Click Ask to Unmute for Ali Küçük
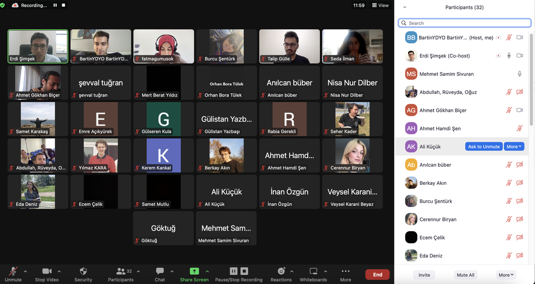The image size is (535, 284). click(483, 147)
